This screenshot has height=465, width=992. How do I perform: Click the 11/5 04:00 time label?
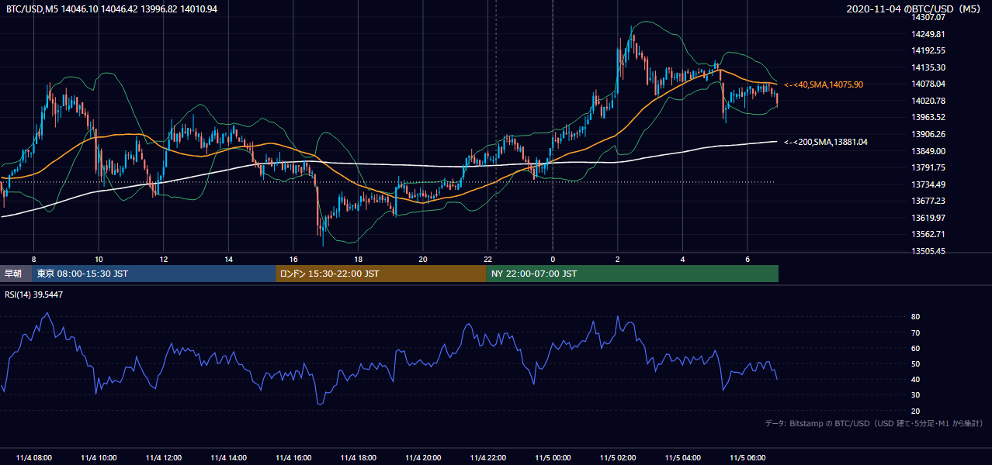coord(682,457)
